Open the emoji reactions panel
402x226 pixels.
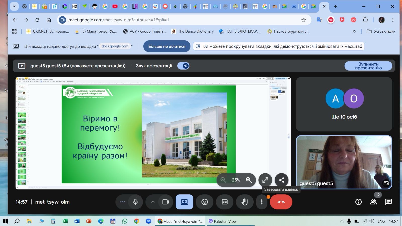tap(205, 202)
